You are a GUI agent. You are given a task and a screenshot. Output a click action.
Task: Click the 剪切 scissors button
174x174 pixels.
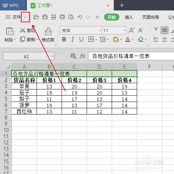[27, 30]
